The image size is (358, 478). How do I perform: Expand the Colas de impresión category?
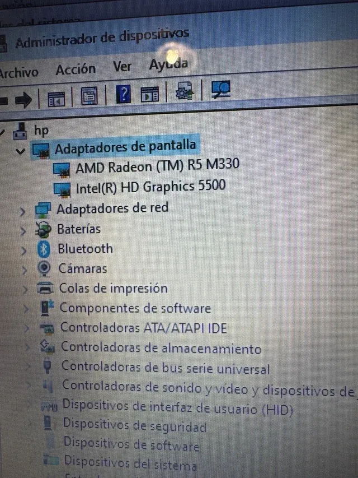tap(25, 289)
